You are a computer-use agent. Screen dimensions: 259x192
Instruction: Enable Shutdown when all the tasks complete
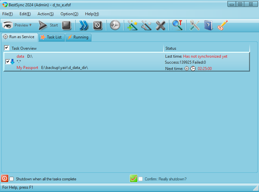coord(11,179)
